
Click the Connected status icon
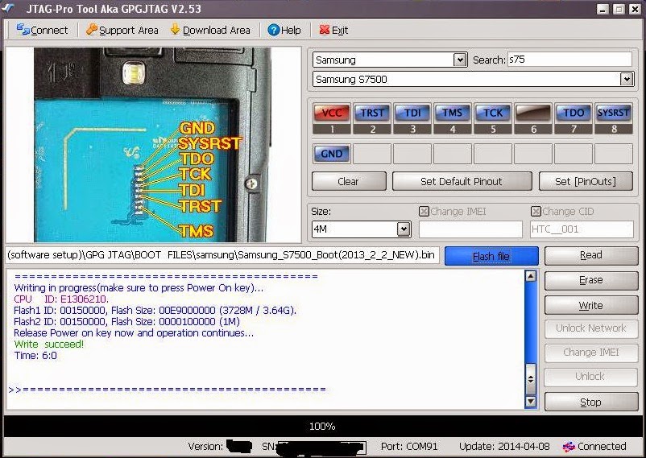pyautogui.click(x=569, y=447)
